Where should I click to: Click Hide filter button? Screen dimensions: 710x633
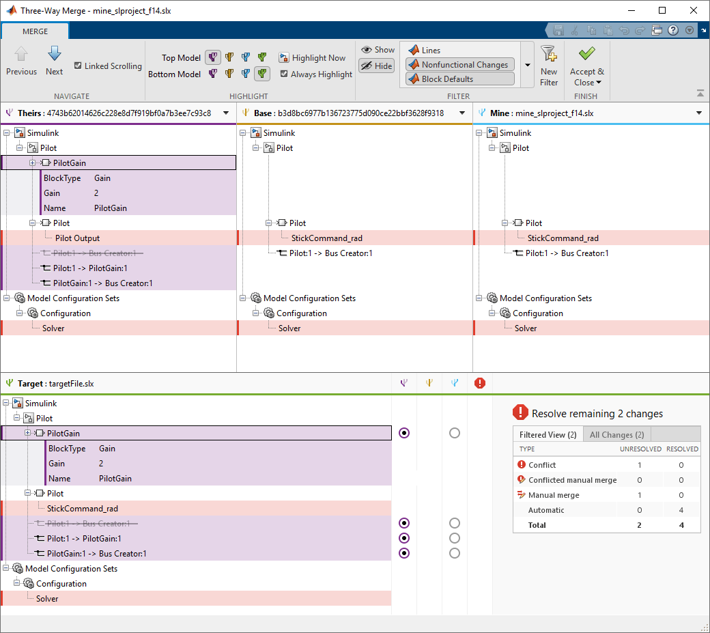pos(377,66)
